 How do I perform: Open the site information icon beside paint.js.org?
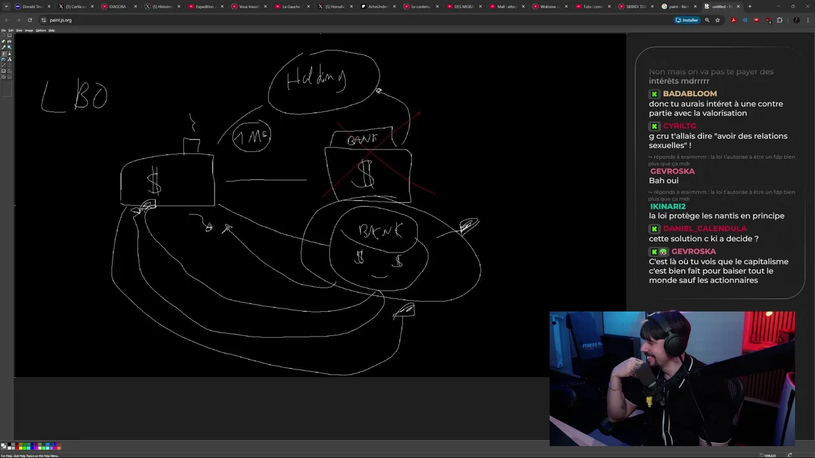(43, 20)
